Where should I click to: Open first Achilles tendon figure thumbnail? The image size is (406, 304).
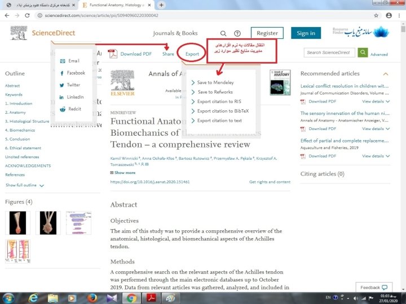click(17, 223)
